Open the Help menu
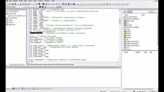This screenshot has width=164, height=92. (x=53, y=1)
